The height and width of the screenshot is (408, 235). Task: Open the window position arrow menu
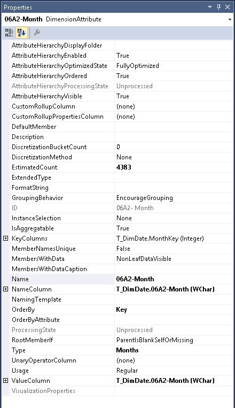210,7
